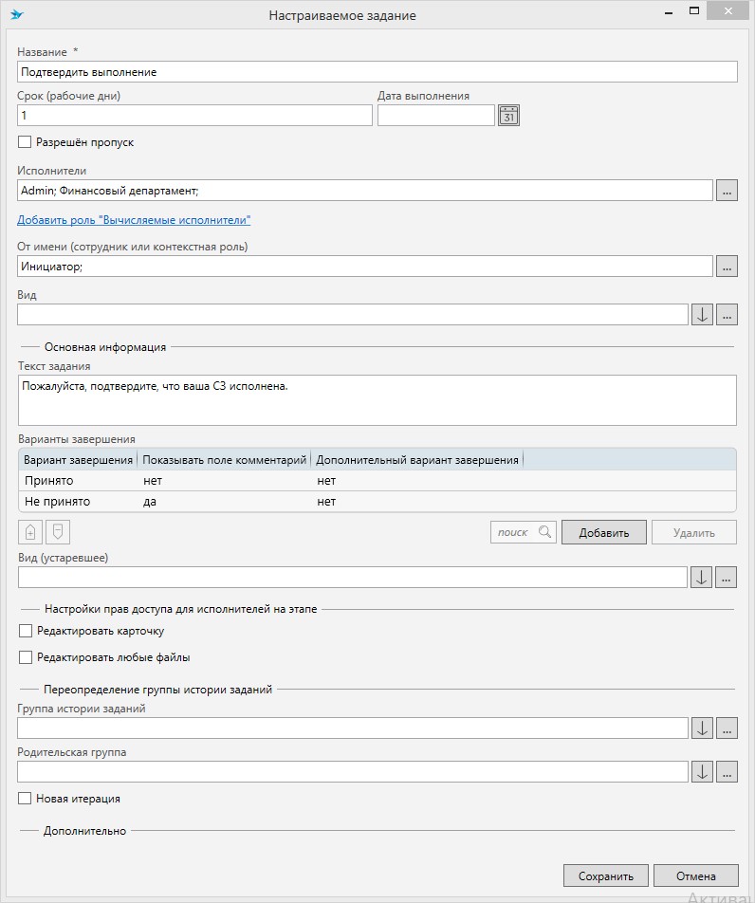This screenshot has height=903, width=755.
Task: Open the calendar picker for Дата выполнения
Action: point(508,115)
